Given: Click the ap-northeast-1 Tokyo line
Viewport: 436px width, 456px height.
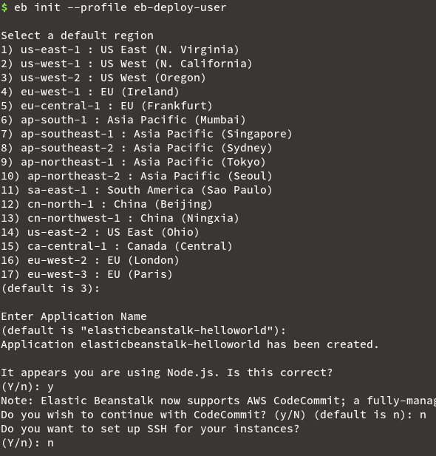Looking at the screenshot, I should 133,162.
